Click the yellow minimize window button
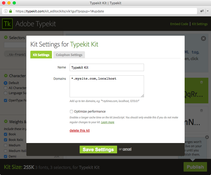The height and width of the screenshot is (175, 211). pos(9,3)
